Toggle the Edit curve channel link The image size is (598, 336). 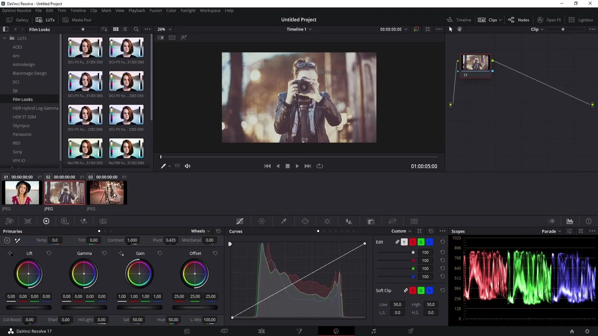coord(397,242)
